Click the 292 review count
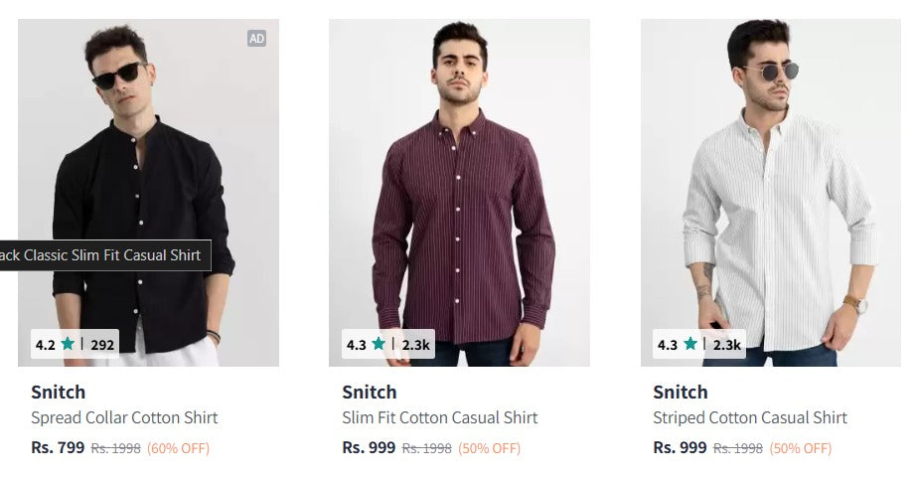This screenshot has height=479, width=916. [102, 346]
